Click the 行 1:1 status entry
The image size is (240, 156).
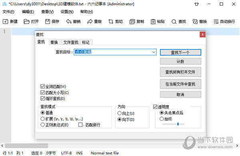[x=8, y=153]
